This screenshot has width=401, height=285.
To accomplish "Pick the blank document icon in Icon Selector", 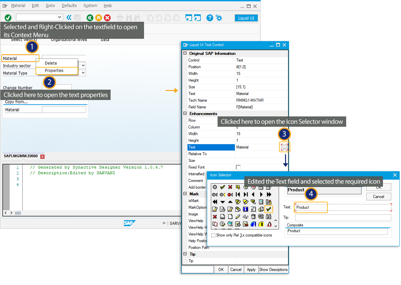I will click(230, 216).
